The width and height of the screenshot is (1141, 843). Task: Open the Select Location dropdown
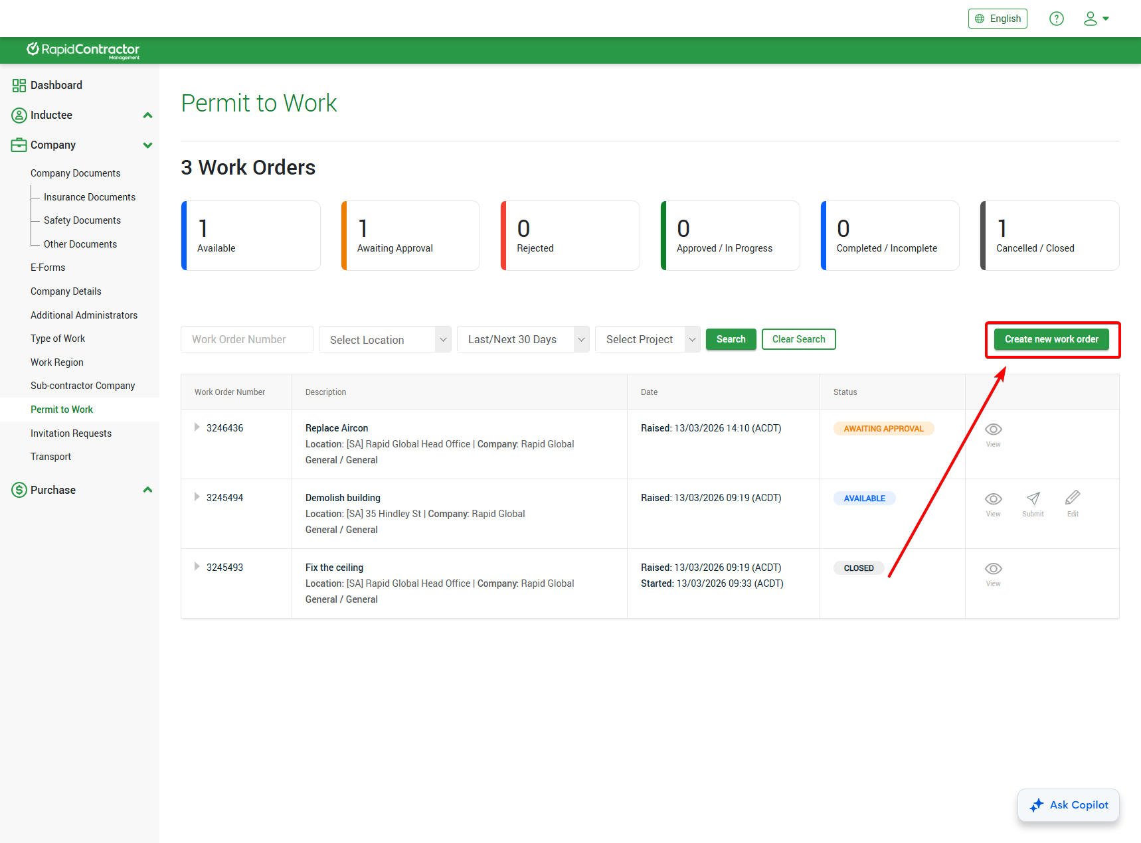(385, 340)
